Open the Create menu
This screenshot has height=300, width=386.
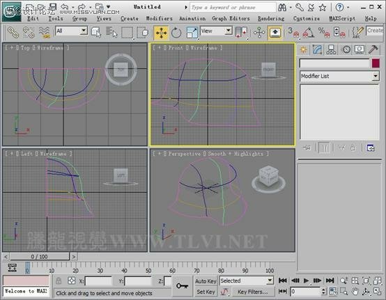click(x=130, y=18)
